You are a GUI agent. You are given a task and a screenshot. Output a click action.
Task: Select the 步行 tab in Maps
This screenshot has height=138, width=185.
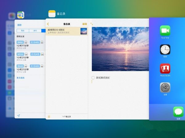point(35,31)
